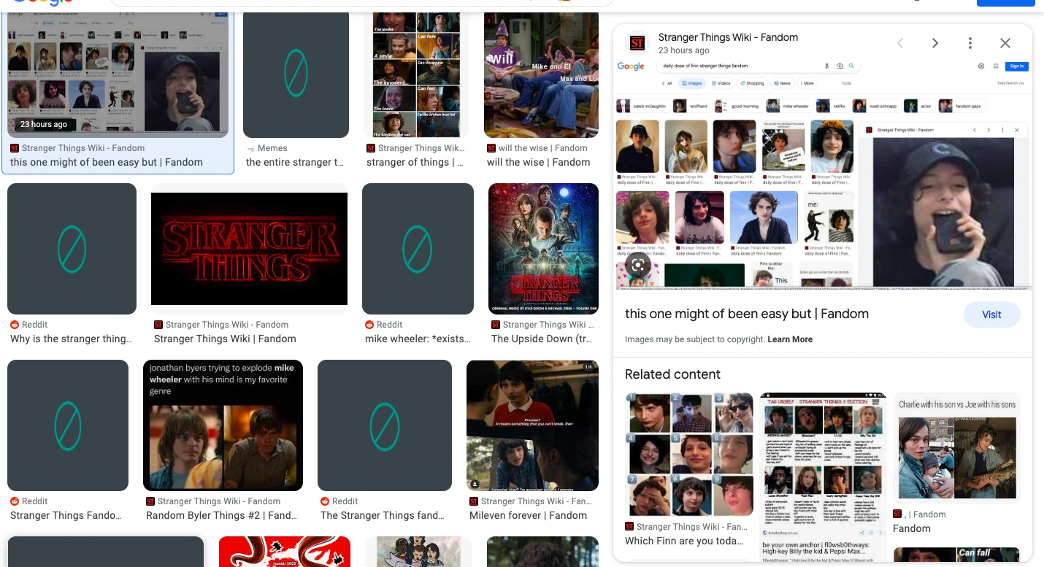Select the voice search microphone icon
This screenshot has width=1044, height=567.
pos(826,66)
